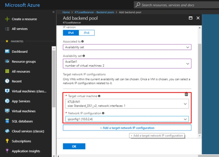Click the Microsoft Azure logo text

click(x=22, y=5)
